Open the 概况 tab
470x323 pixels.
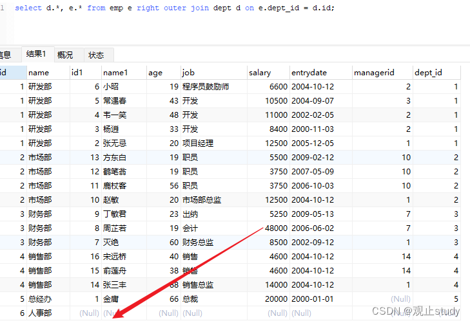coord(69,55)
